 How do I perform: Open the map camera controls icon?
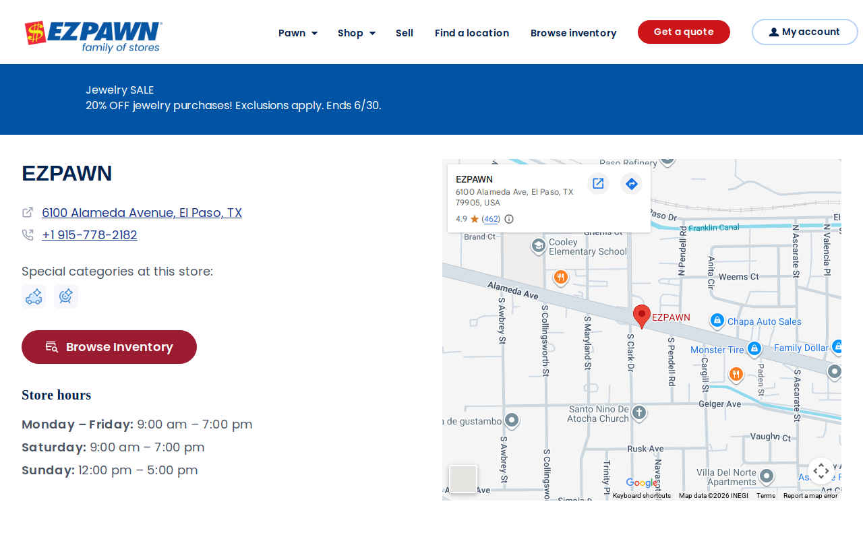pos(821,471)
